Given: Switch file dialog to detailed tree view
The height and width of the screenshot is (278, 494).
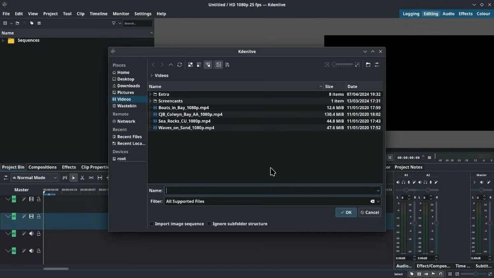Looking at the screenshot, I should [x=208, y=65].
